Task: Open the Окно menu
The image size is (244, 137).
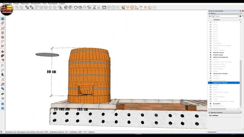Action: pos(44,3)
